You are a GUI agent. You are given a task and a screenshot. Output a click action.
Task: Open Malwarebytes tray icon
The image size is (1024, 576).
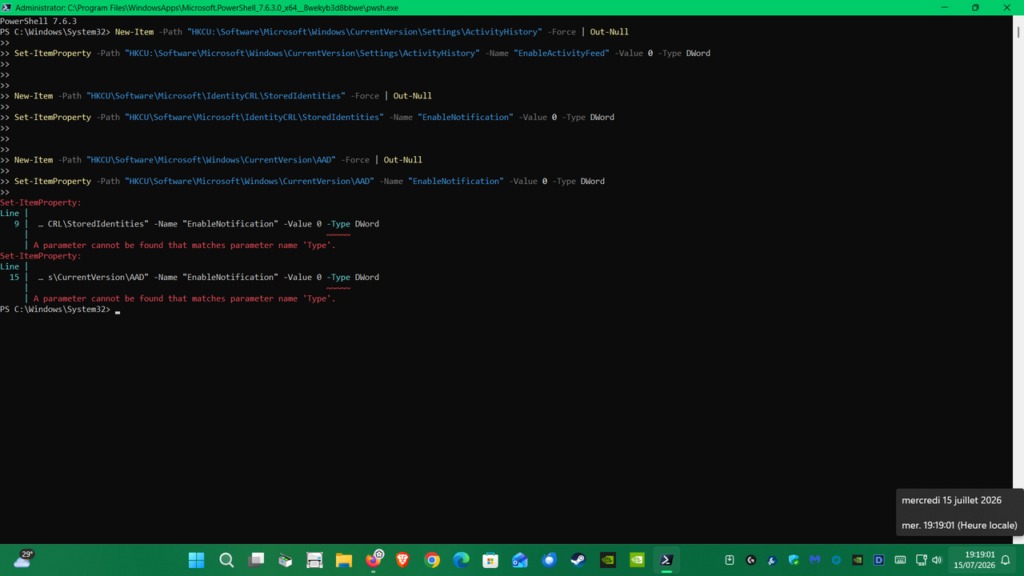(814, 560)
